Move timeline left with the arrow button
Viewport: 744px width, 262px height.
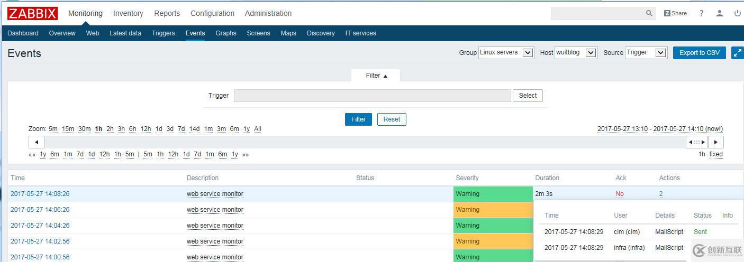[36, 142]
